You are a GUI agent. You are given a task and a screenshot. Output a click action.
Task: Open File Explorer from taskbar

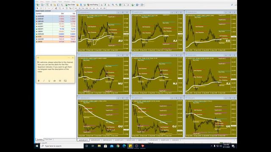coord(99,146)
